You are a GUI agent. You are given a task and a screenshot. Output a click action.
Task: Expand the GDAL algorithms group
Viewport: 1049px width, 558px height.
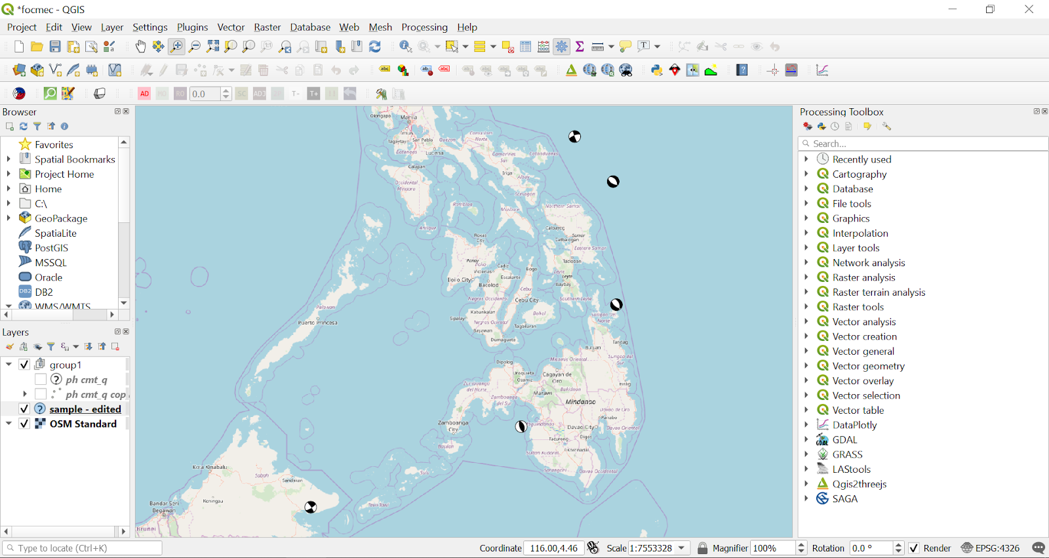click(x=806, y=440)
